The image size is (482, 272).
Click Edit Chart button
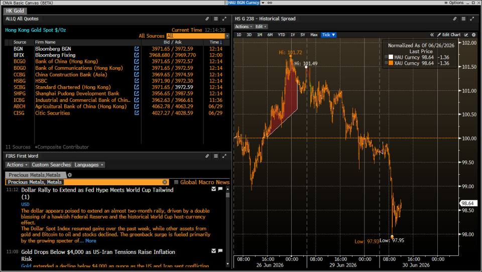[449, 35]
